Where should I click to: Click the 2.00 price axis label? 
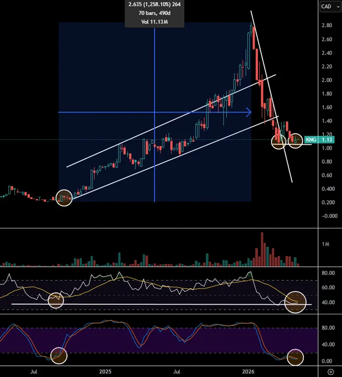pos(327,80)
